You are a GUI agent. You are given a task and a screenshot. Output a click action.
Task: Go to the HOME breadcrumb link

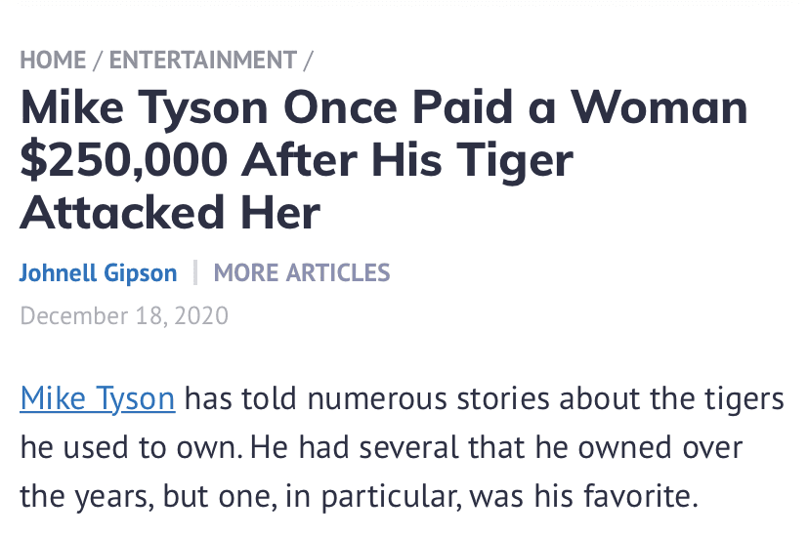pos(53,60)
